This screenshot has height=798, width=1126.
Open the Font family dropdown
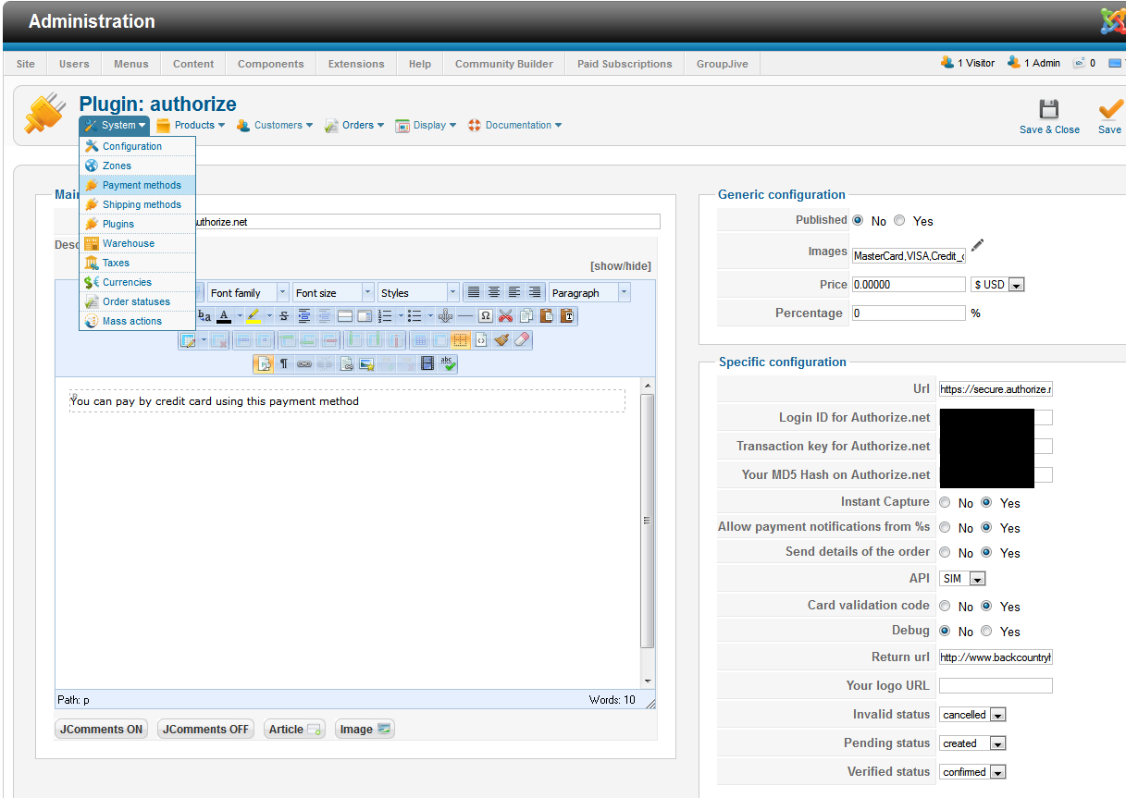[248, 293]
